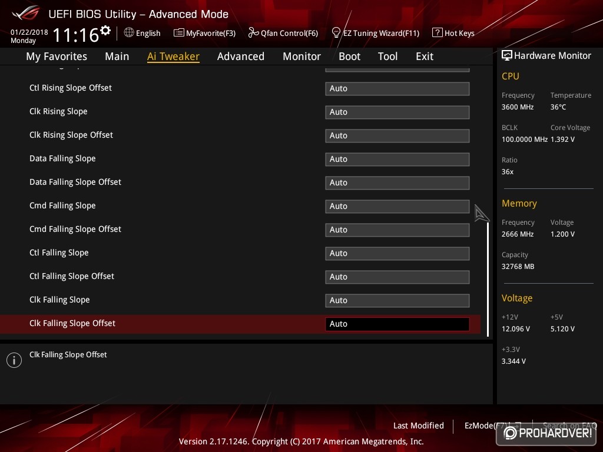
Task: Click the 01/22/2018 date text
Action: coord(29,32)
